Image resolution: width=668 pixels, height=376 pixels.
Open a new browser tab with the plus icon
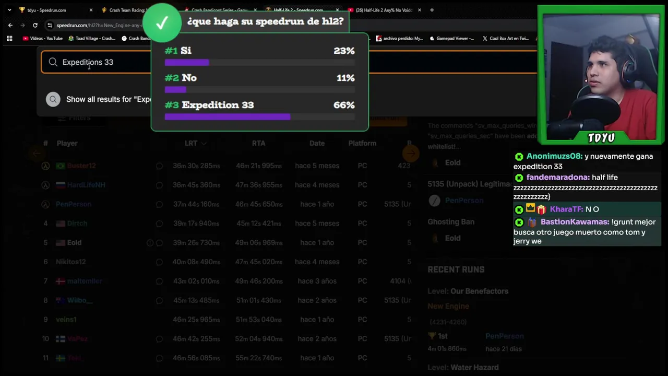[x=432, y=10]
